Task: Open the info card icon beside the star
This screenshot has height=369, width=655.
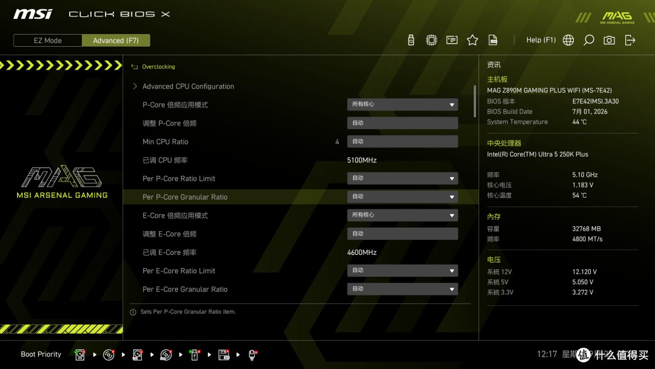Action: tap(452, 40)
